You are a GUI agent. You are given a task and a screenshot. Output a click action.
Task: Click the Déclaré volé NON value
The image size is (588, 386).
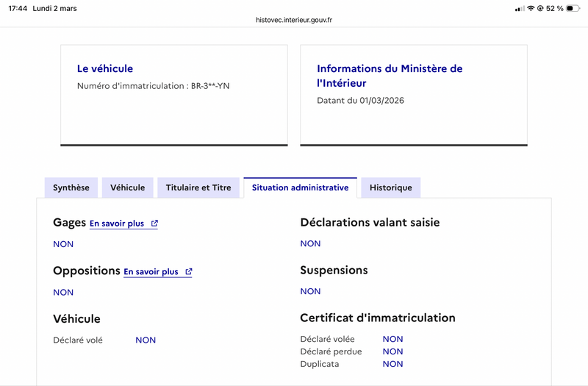(x=146, y=340)
